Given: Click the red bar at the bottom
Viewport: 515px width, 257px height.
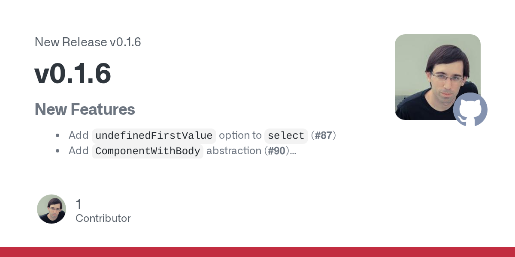Looking at the screenshot, I should 257,252.
